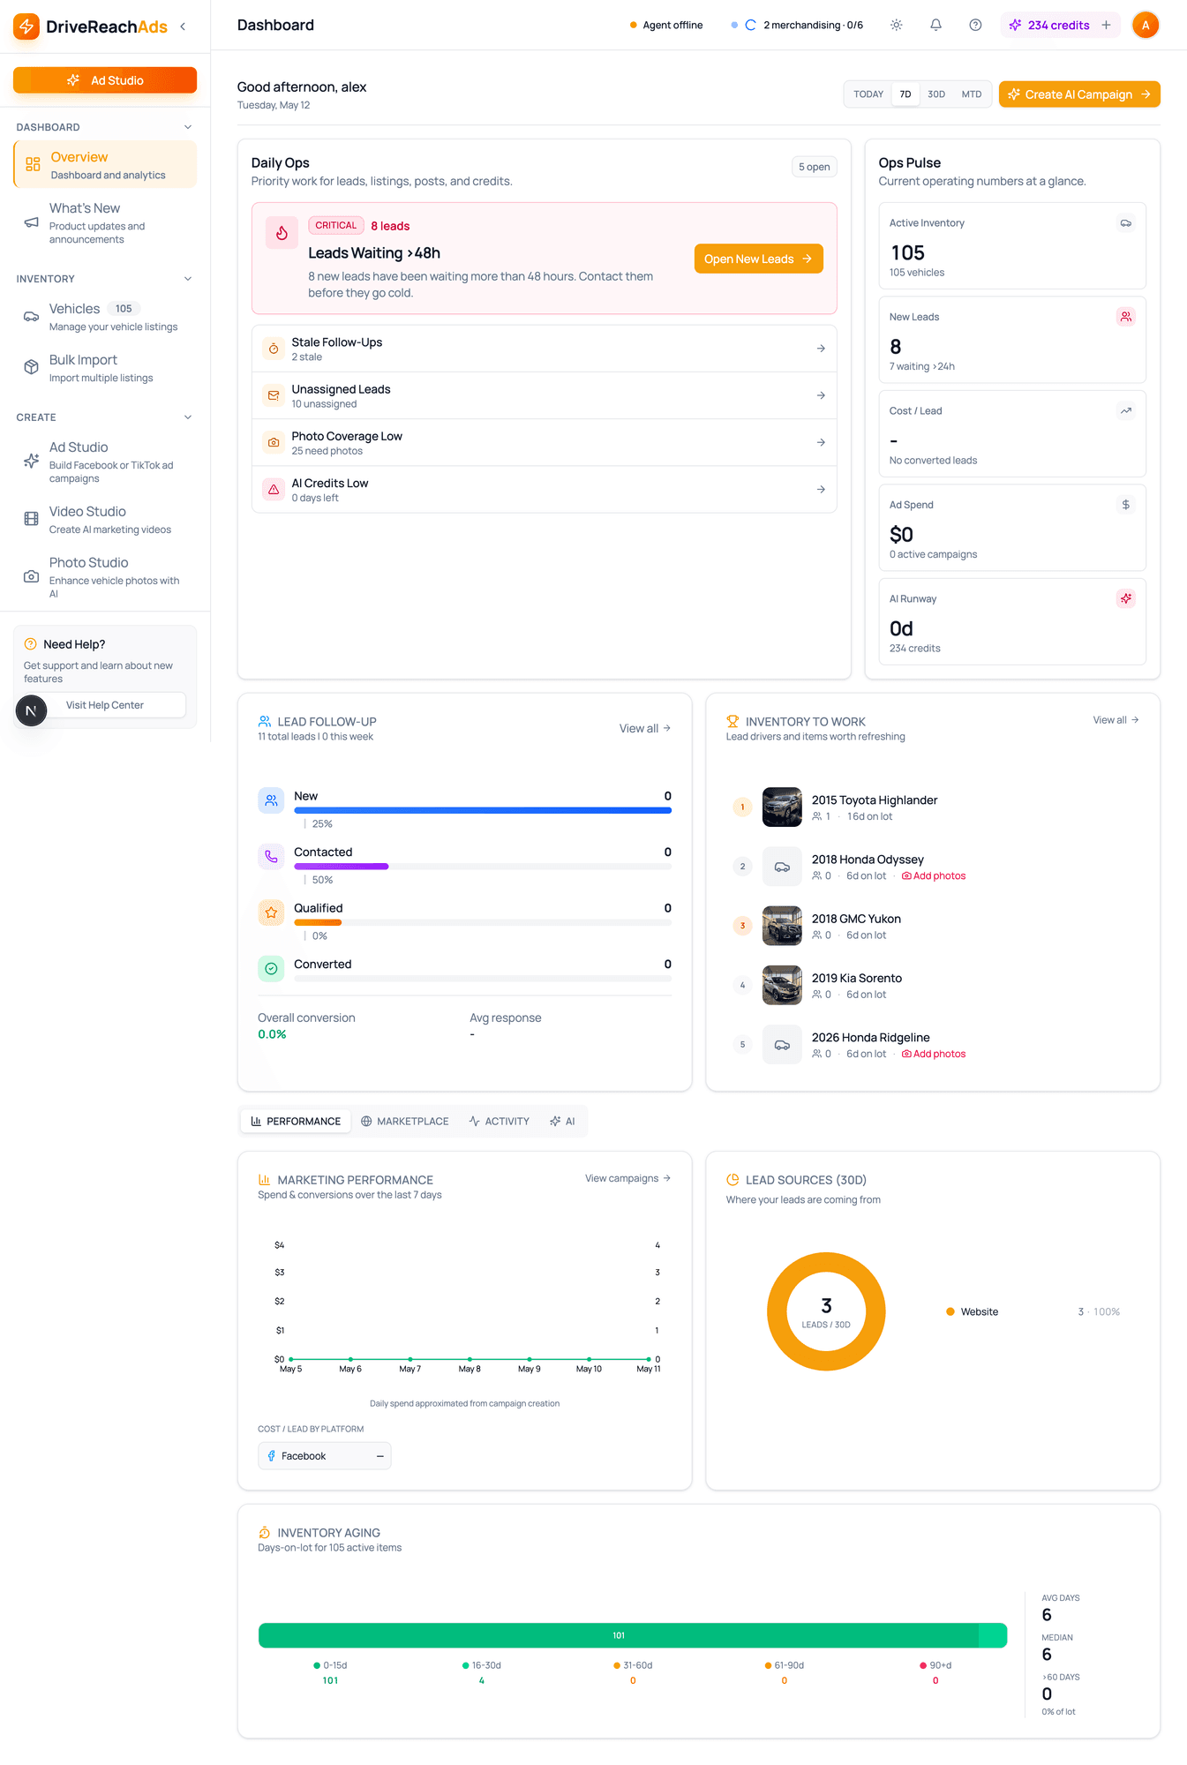Switch to the ACTIVITY tab

tap(500, 1122)
